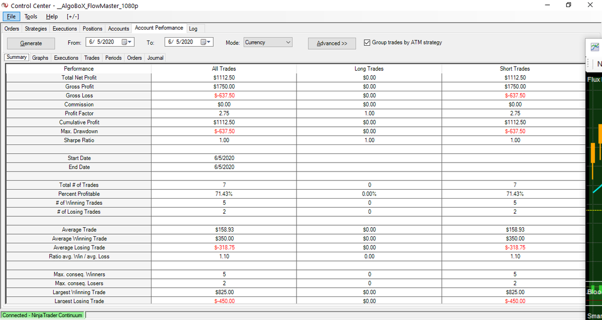
Task: Expand the Mode Currency dropdown
Action: pos(288,43)
